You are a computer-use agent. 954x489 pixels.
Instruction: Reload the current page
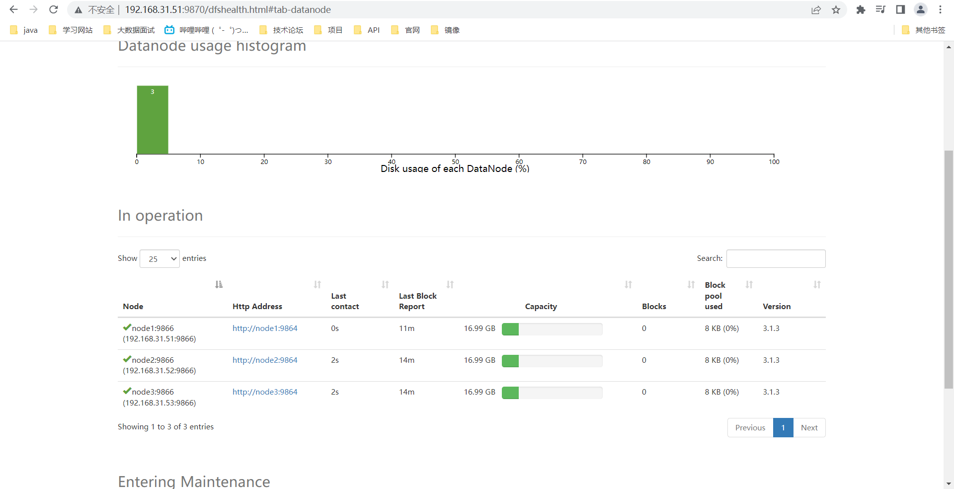(x=54, y=9)
